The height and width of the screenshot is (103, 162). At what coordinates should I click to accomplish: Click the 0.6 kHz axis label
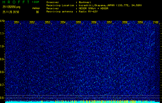(2, 98)
